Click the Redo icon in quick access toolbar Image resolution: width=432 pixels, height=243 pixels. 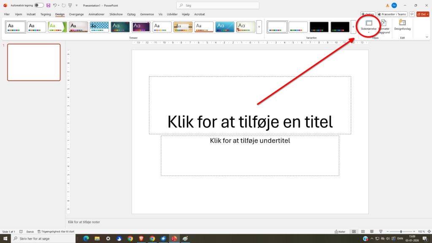tap(64, 5)
